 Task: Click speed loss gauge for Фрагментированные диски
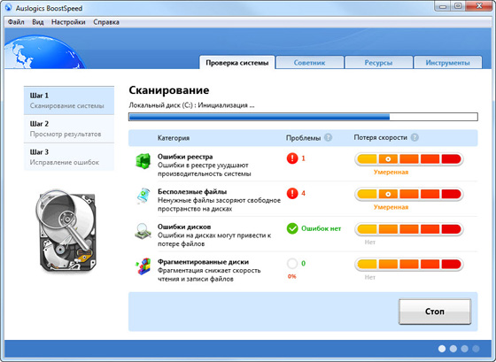point(409,264)
